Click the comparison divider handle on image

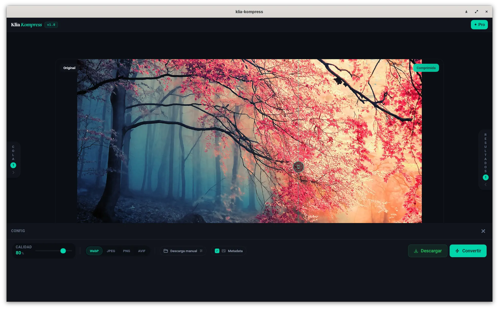(298, 167)
